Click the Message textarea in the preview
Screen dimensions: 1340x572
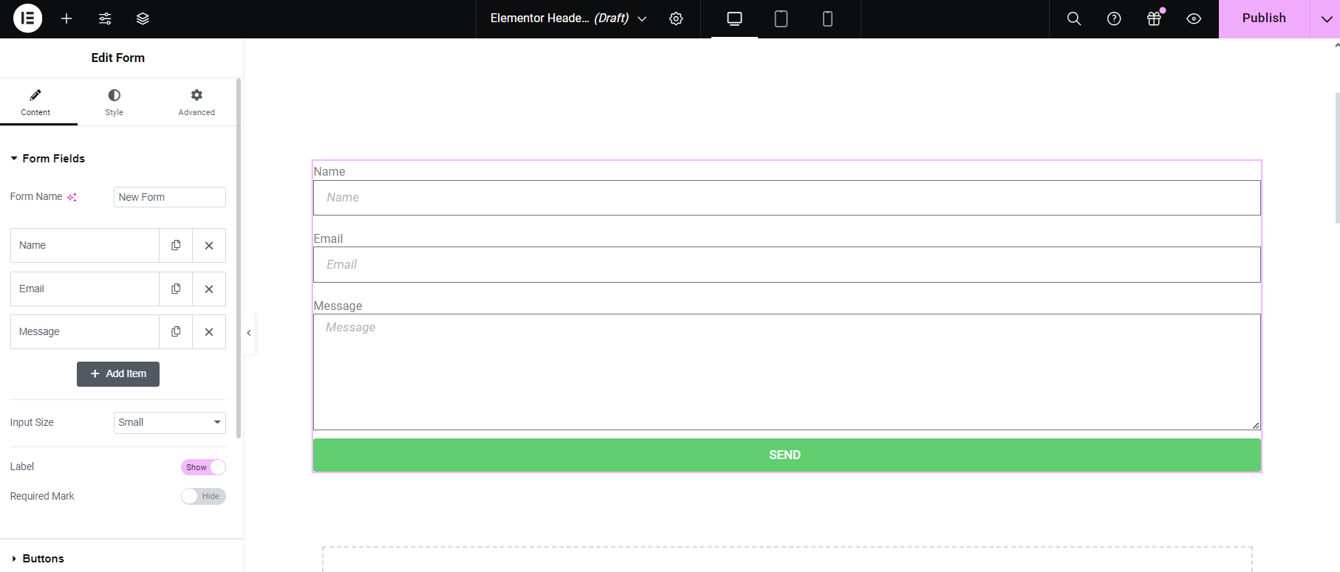coord(787,372)
